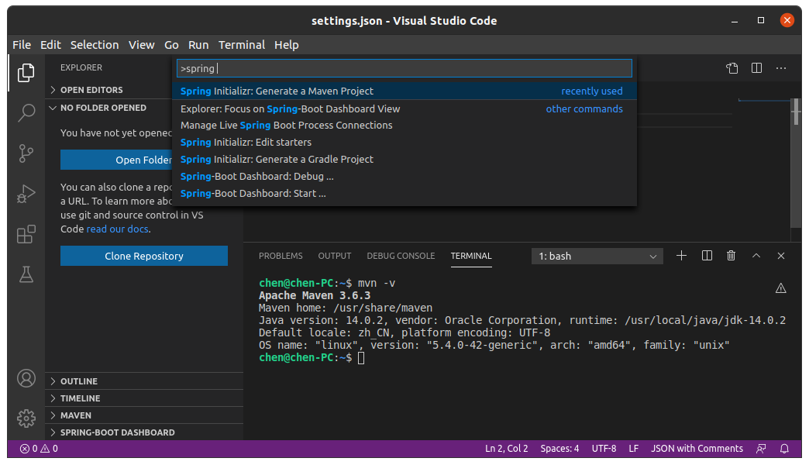Open the View menu
809x465 pixels.
(141, 45)
